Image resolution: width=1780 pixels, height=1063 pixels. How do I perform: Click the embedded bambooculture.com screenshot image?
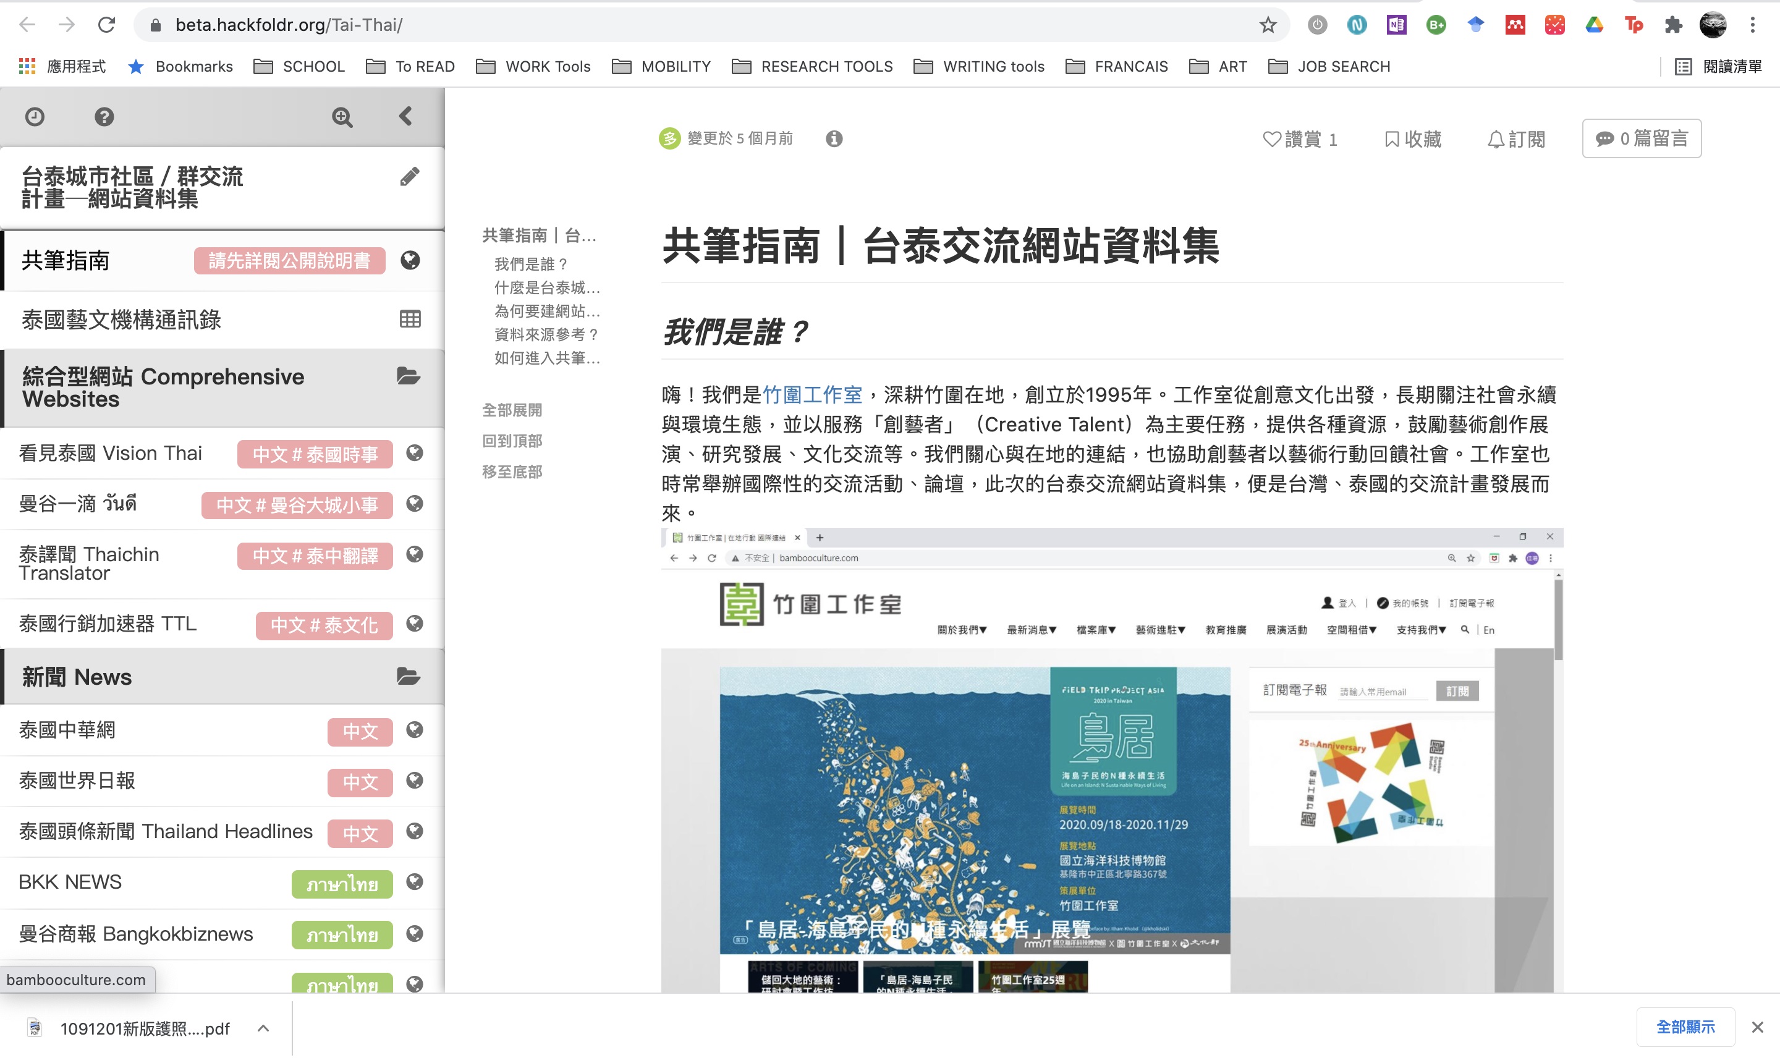(1112, 760)
